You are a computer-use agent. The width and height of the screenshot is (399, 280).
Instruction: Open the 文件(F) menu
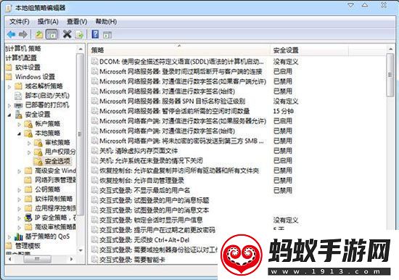(20, 22)
